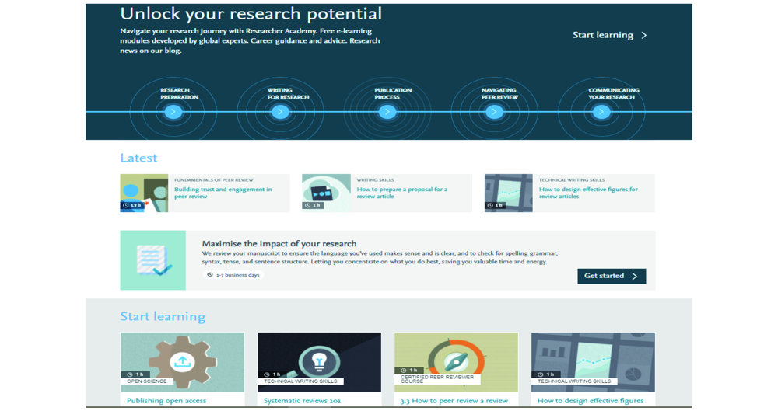Screen dimensions: 778x411
Task: Click the arrow inside the Get started button
Action: tap(635, 277)
